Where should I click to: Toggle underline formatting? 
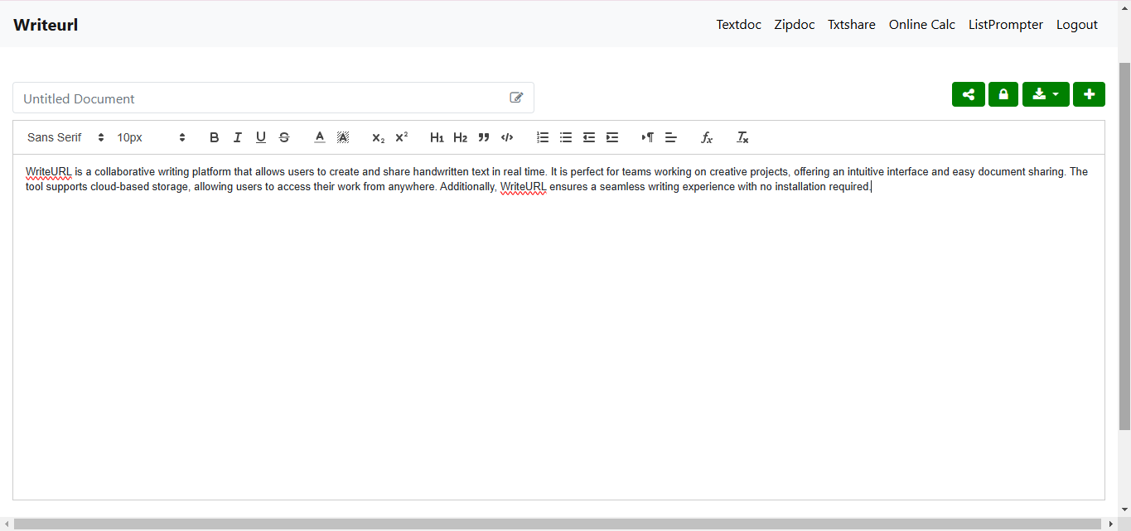coord(260,137)
